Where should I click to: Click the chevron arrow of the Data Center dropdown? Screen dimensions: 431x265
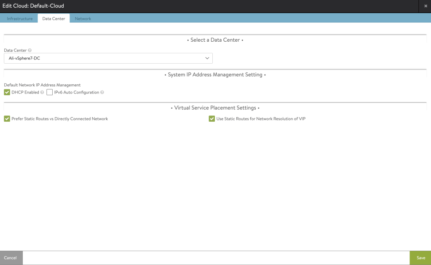click(207, 58)
